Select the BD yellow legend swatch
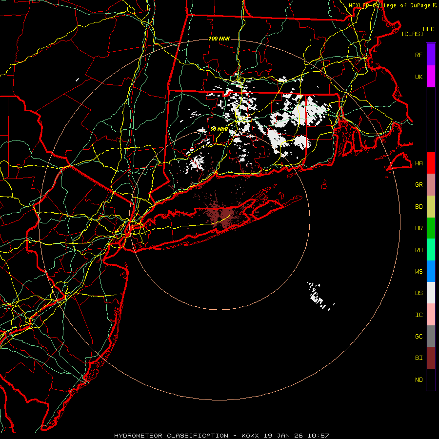Viewport: 439px width, 439px height. tap(431, 206)
